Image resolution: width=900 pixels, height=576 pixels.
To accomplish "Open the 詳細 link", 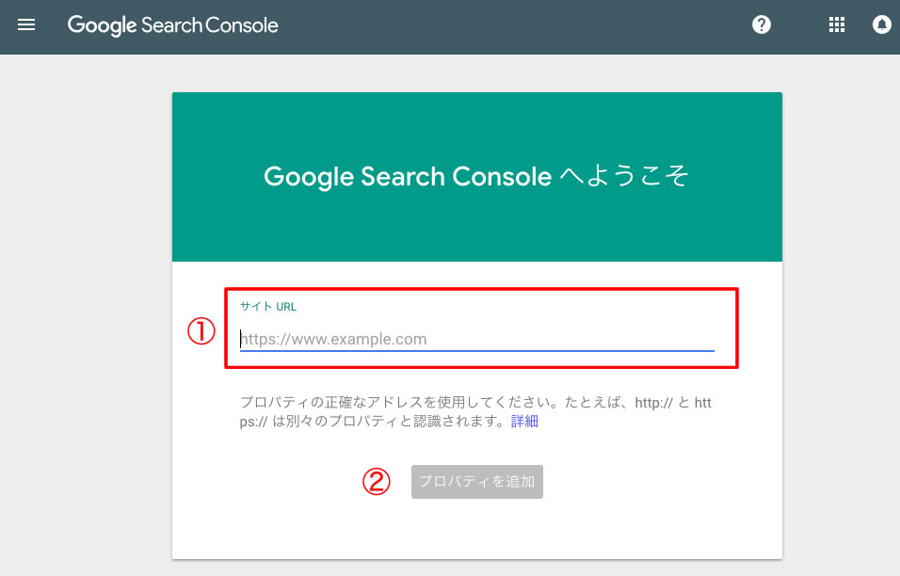I will coord(524,422).
